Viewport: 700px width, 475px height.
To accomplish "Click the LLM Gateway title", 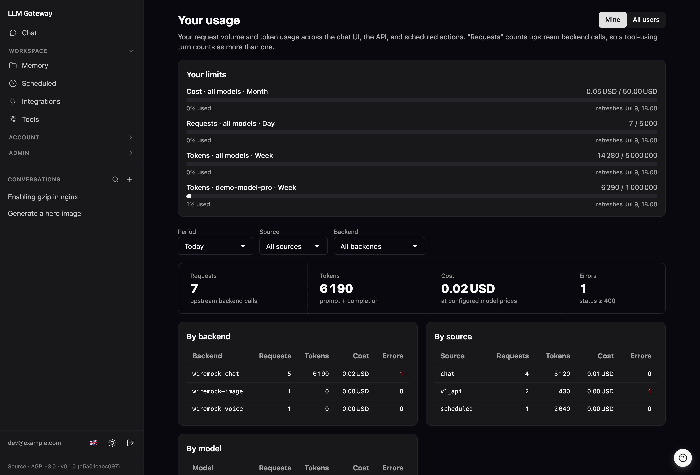I will pyautogui.click(x=30, y=13).
